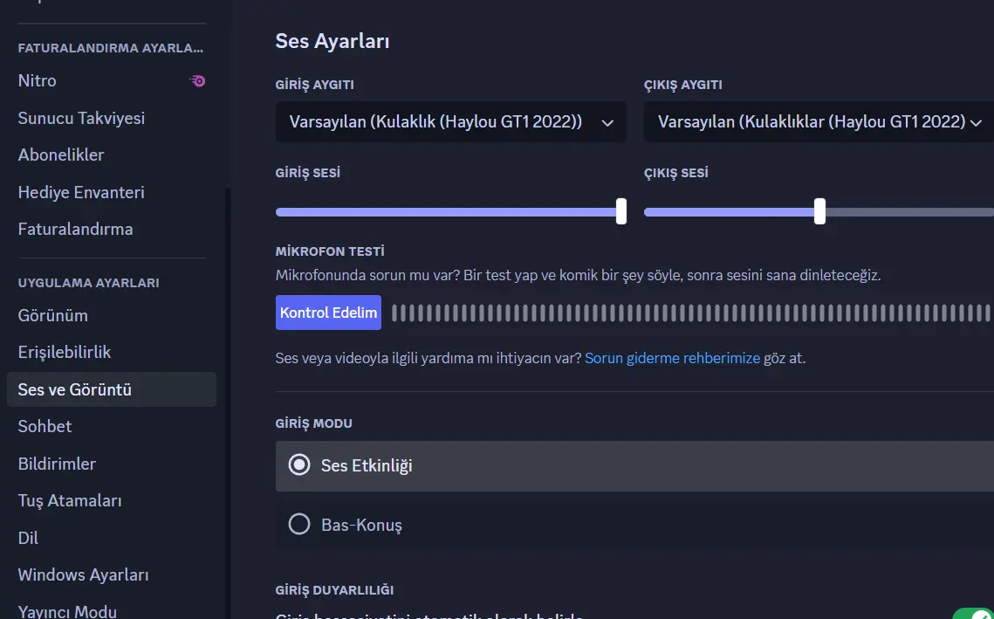Click the Çıkış Sesi volume slider handle

tap(819, 211)
